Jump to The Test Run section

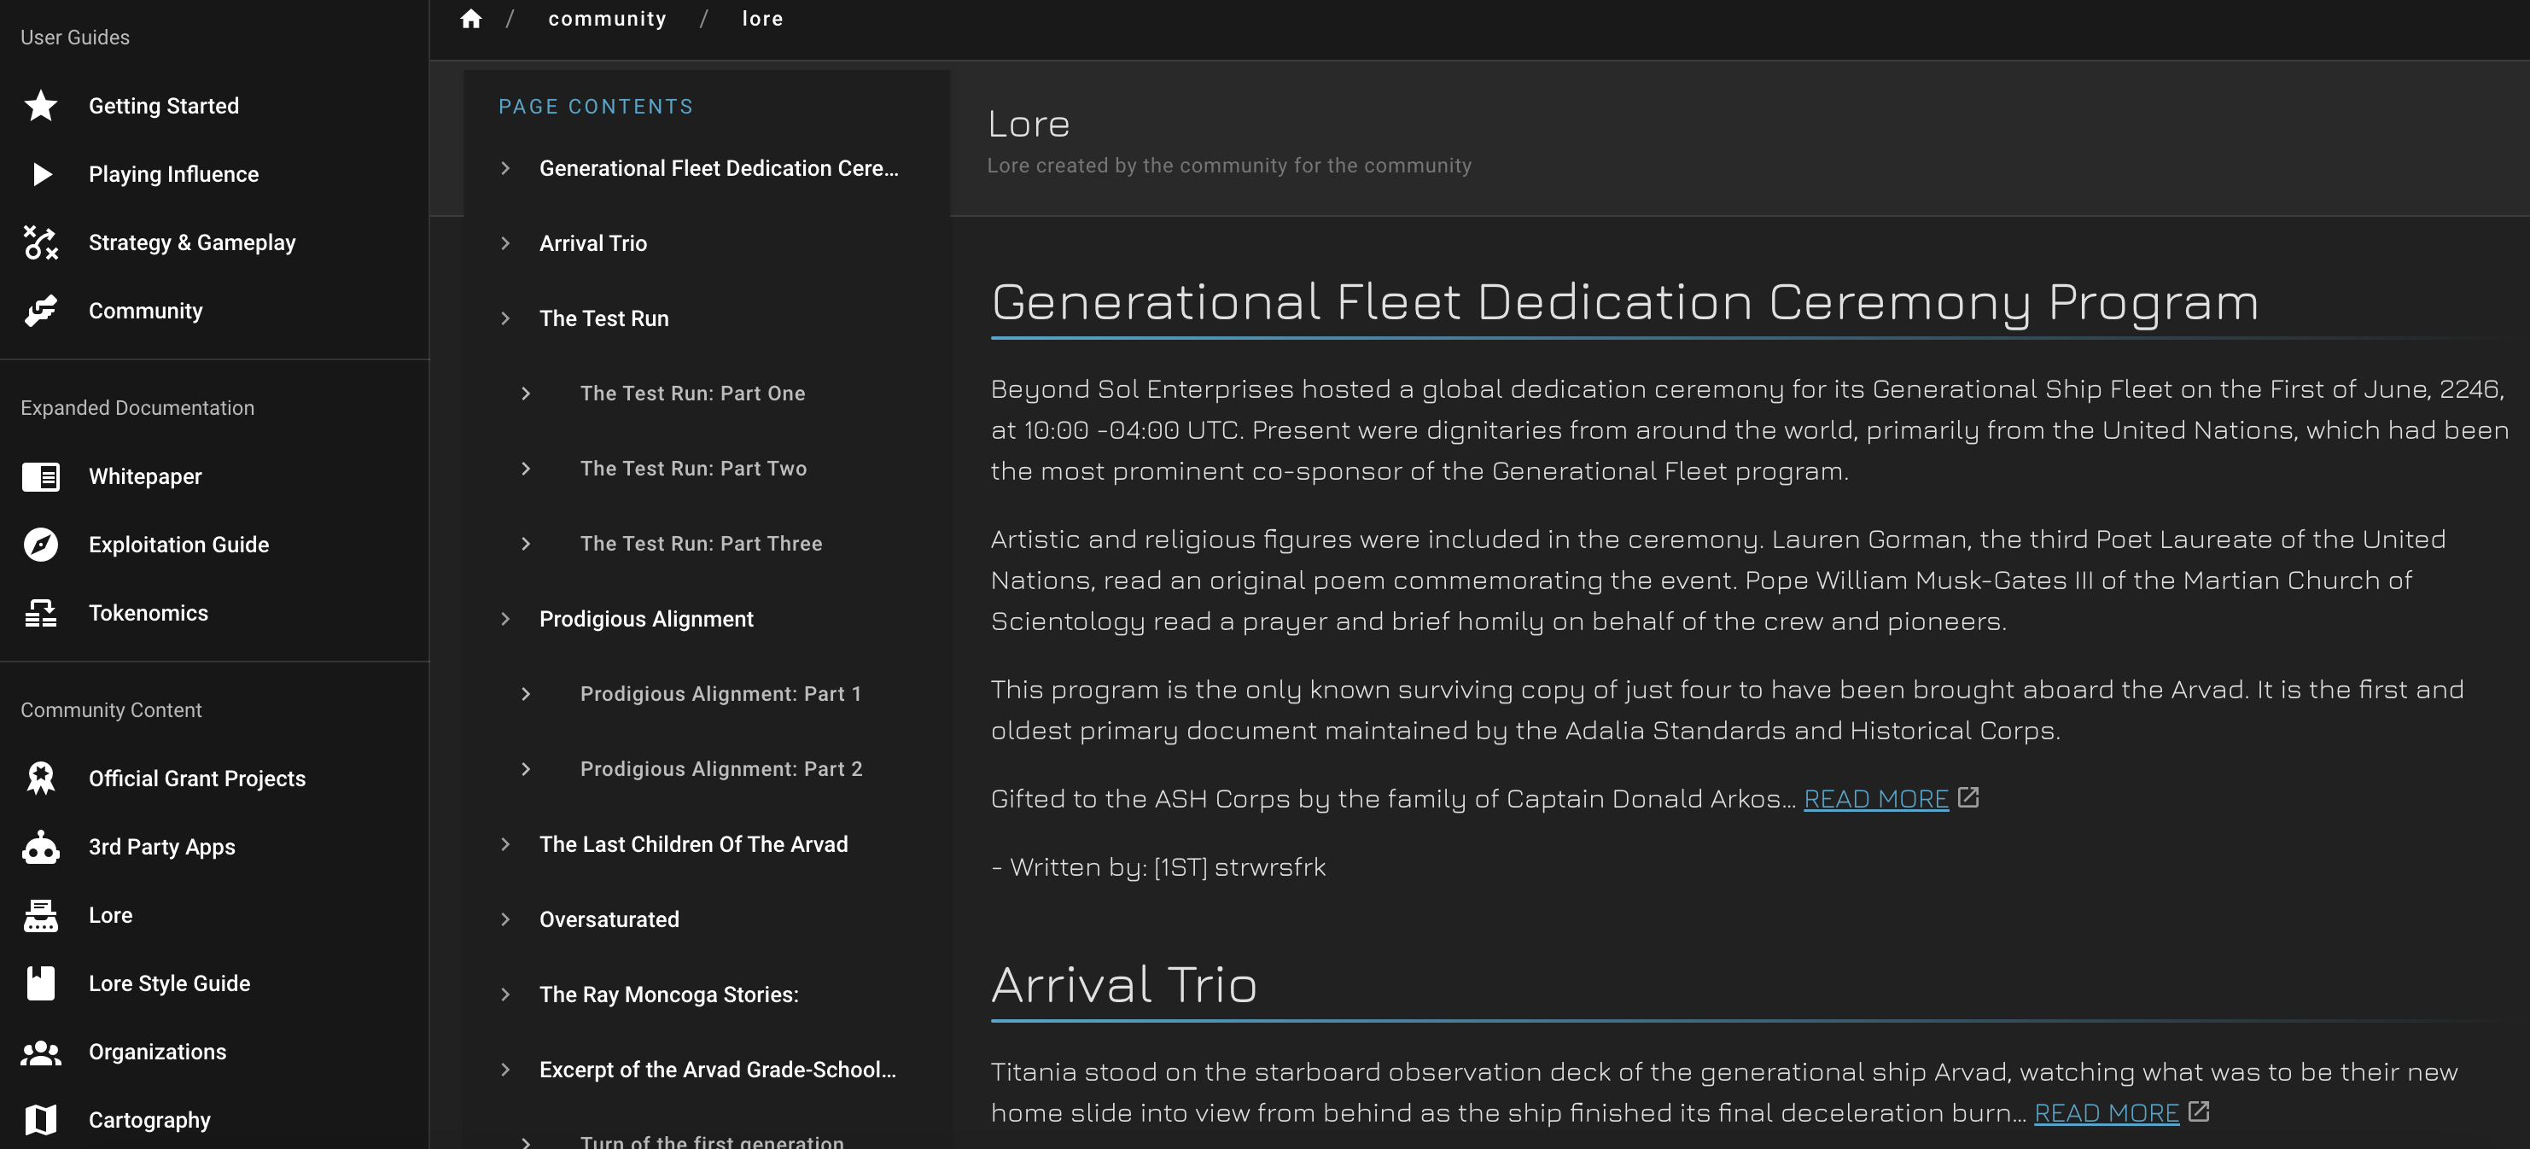(x=604, y=318)
